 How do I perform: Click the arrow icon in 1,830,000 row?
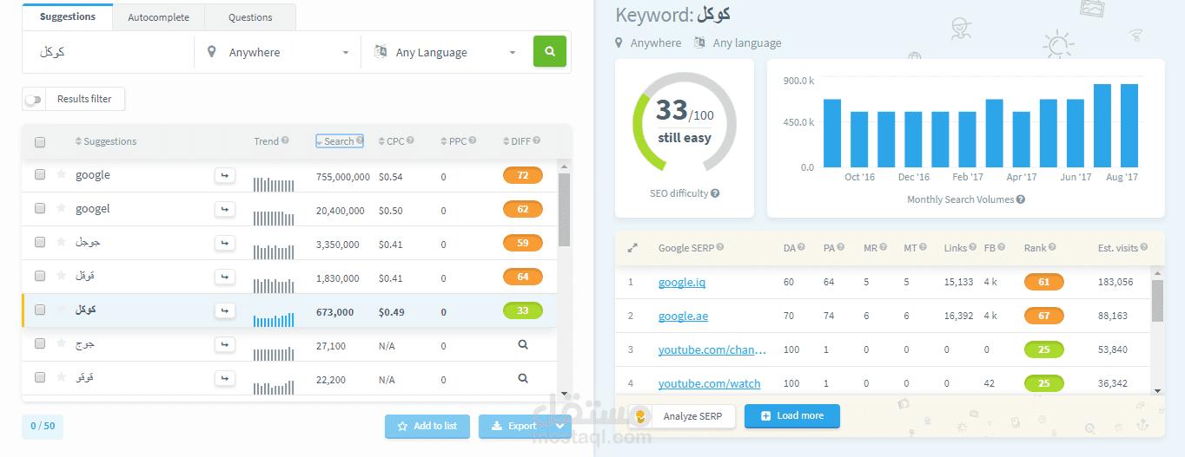[x=225, y=277]
